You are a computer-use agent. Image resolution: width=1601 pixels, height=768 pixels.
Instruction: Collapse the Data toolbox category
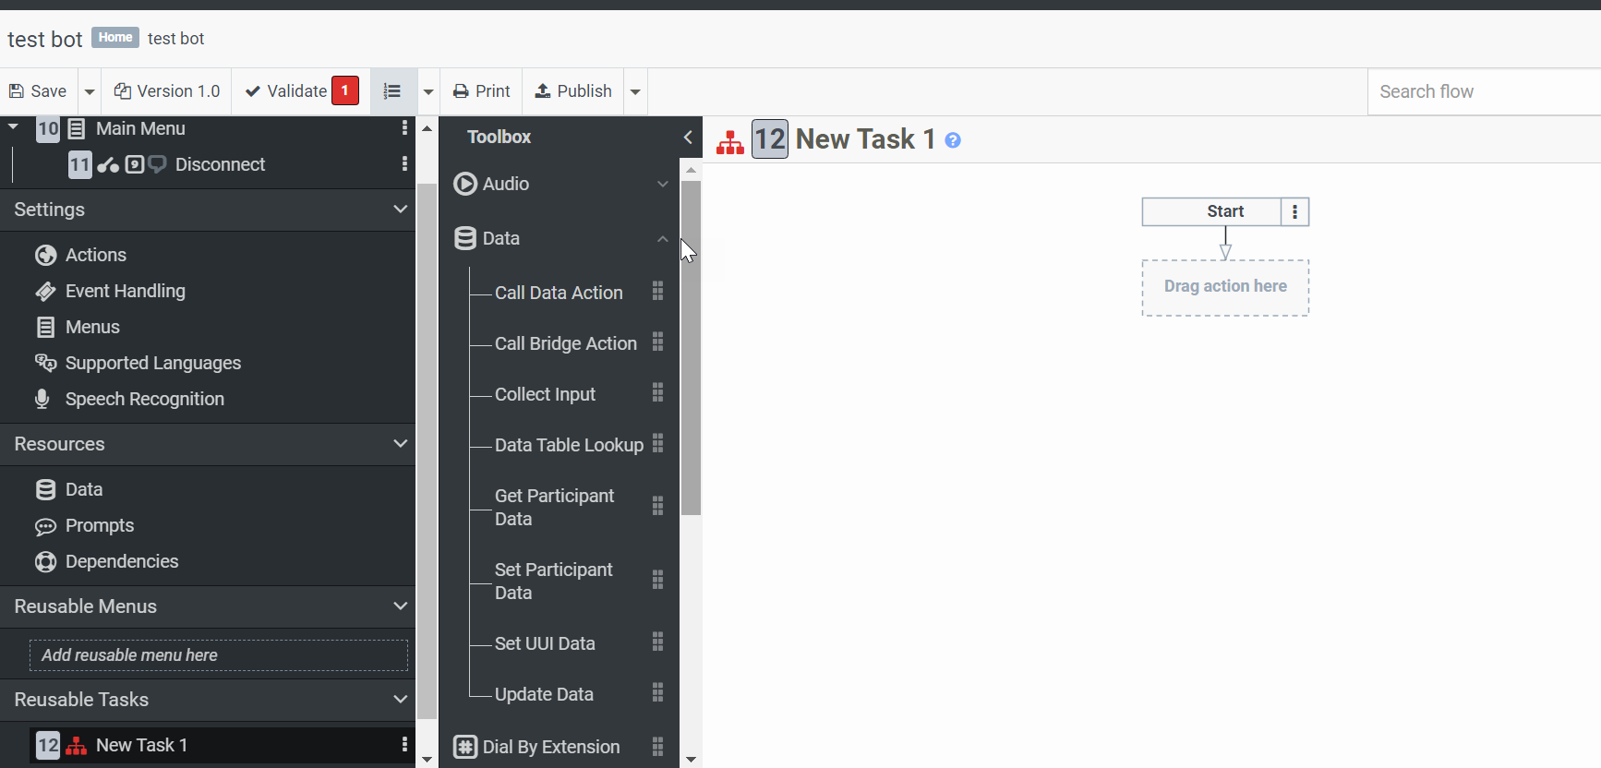click(x=662, y=238)
